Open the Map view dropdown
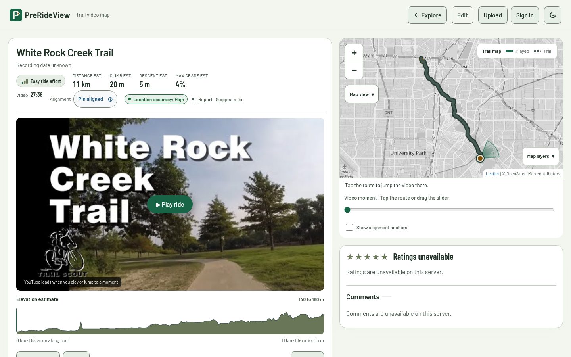571x357 pixels. click(362, 94)
